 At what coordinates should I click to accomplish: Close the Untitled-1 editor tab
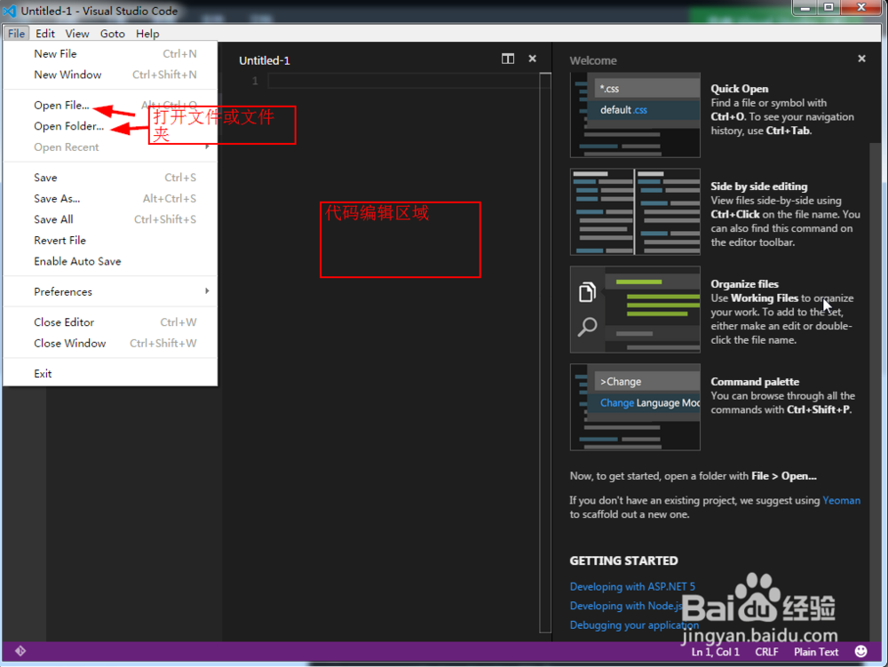coord(532,59)
